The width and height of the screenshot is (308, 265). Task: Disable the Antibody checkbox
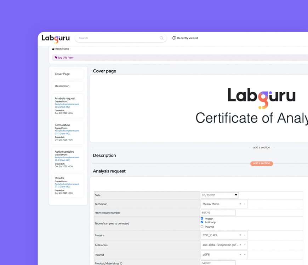(x=203, y=223)
